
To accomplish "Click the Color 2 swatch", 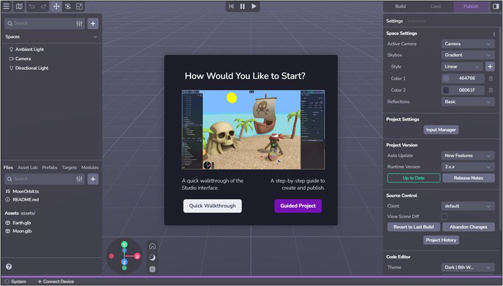I will [446, 90].
